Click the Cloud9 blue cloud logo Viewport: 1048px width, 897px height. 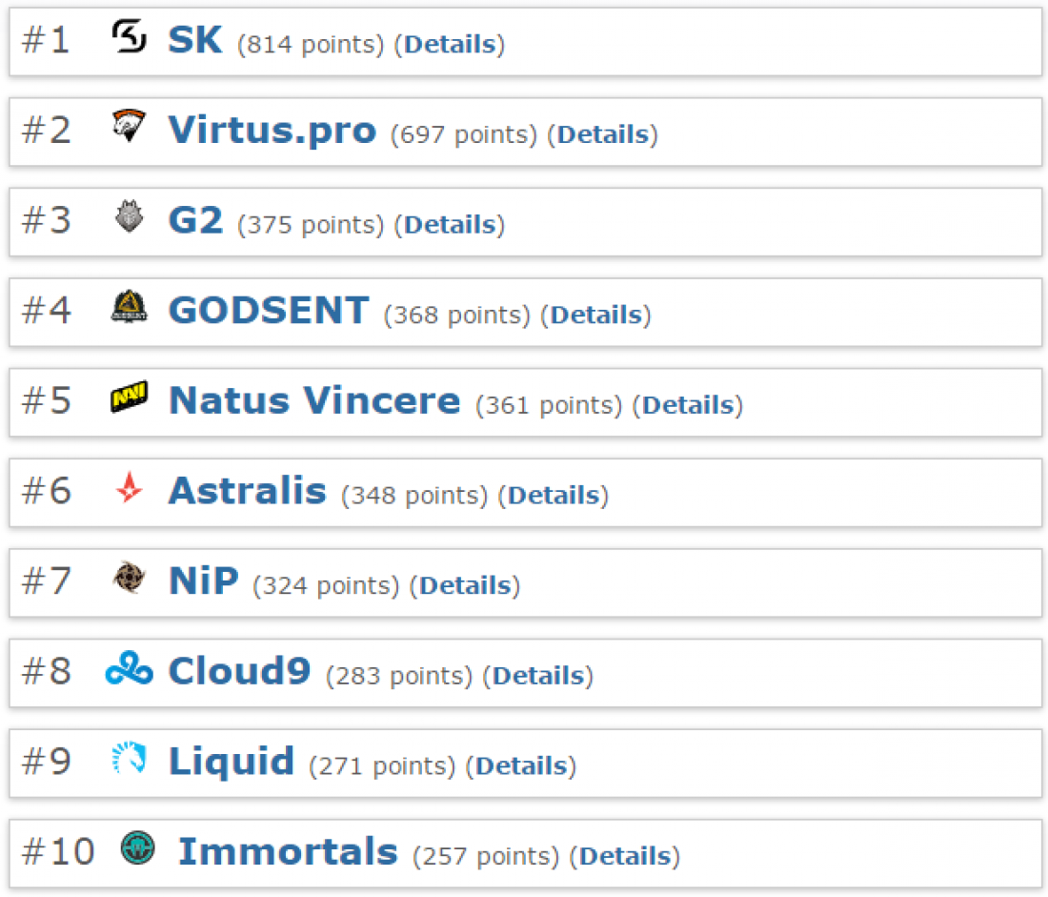129,668
